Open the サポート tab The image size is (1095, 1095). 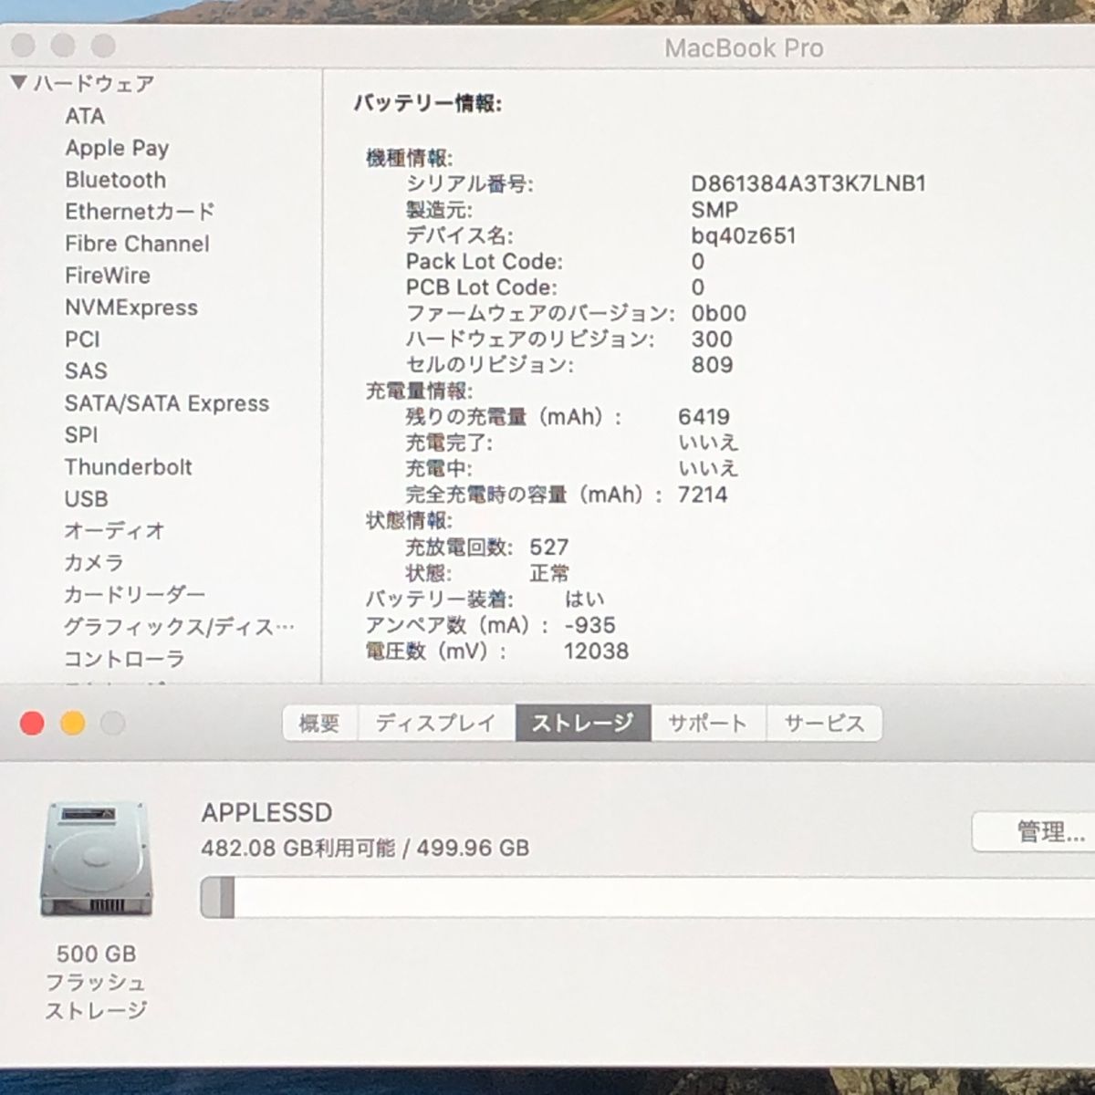(x=708, y=723)
